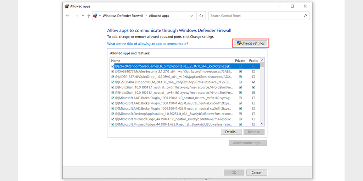This screenshot has width=363, height=181.
Task: Click the Cancel button
Action: [256, 173]
